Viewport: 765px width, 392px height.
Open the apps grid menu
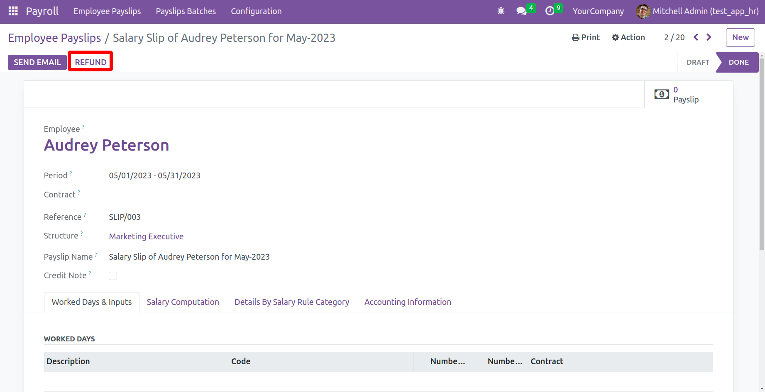coord(13,11)
